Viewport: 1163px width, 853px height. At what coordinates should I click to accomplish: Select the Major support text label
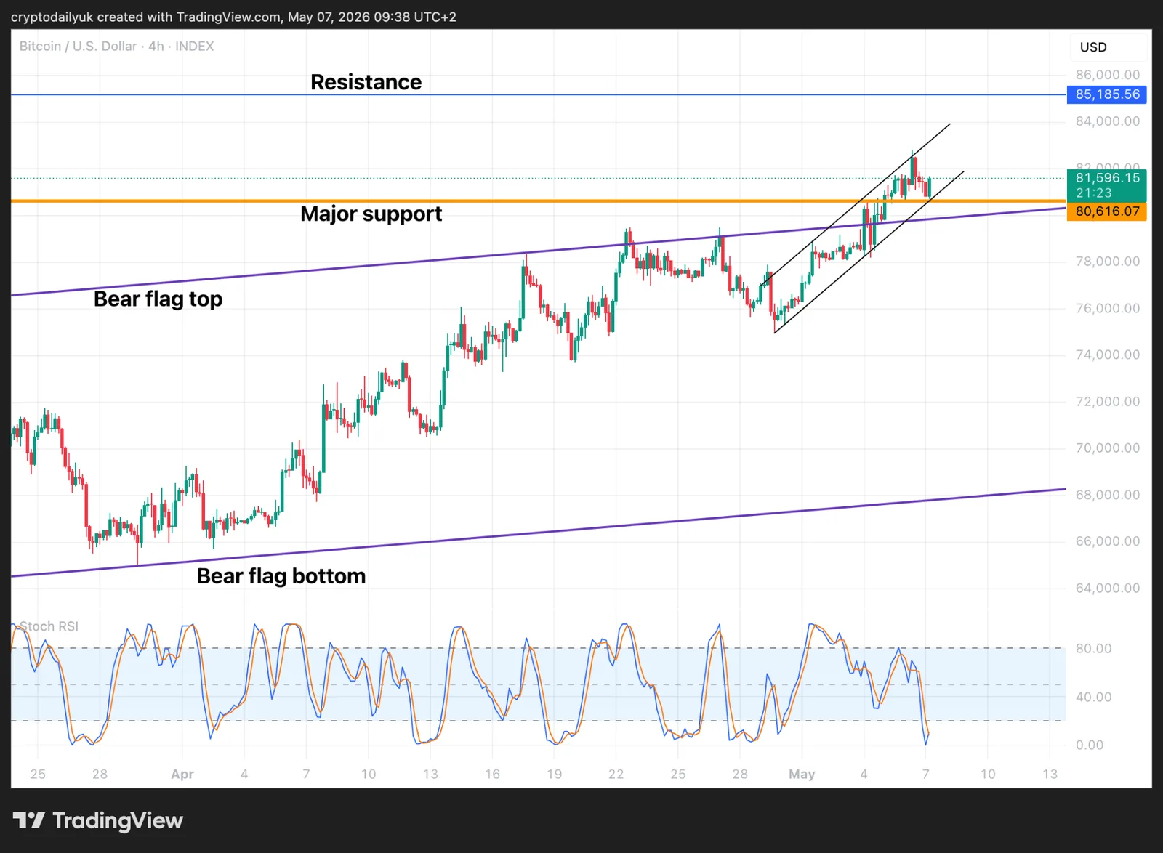(371, 214)
